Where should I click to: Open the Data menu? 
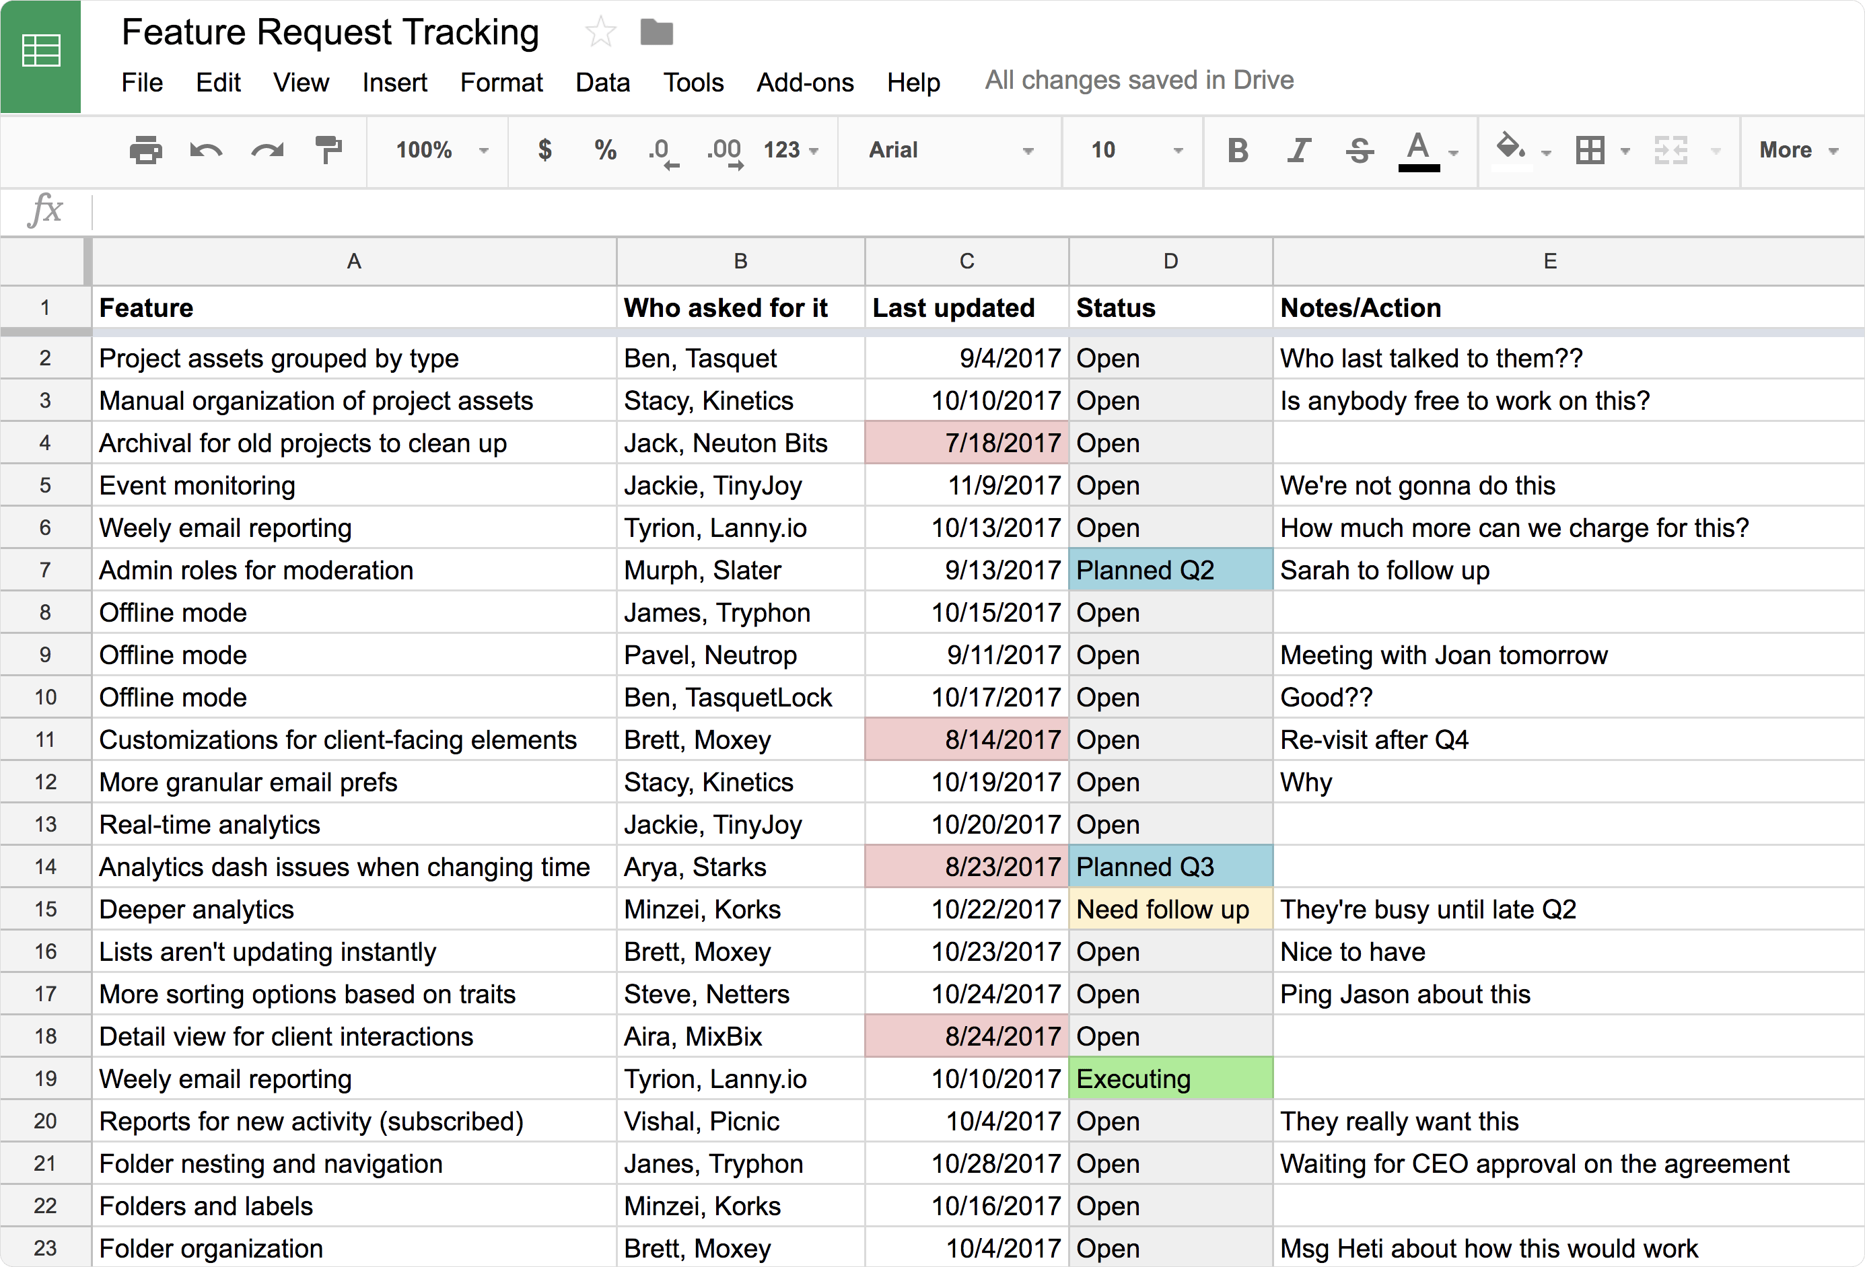pyautogui.click(x=602, y=83)
